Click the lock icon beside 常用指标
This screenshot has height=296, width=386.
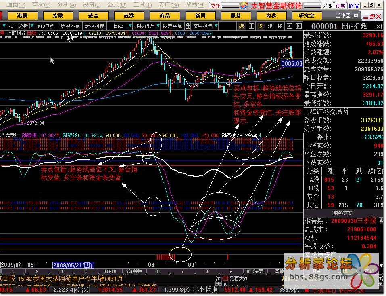point(188,26)
